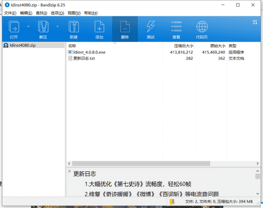The height and width of the screenshot is (208, 263).
Task: Click the 应用程序 type cell
Action: [x=236, y=52]
